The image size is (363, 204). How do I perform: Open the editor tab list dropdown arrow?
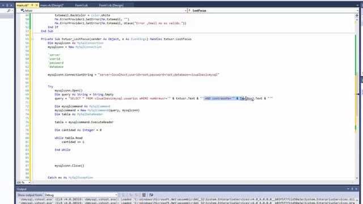[x=357, y=5]
